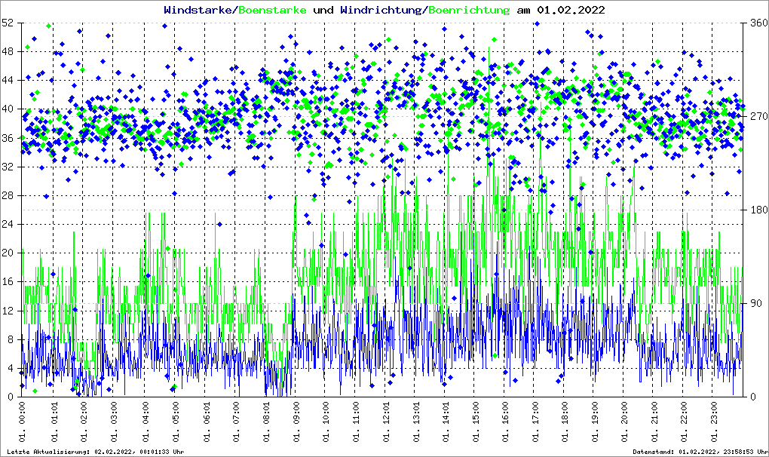Click the 28 value on left axis
The width and height of the screenshot is (769, 457).
click(x=8, y=196)
